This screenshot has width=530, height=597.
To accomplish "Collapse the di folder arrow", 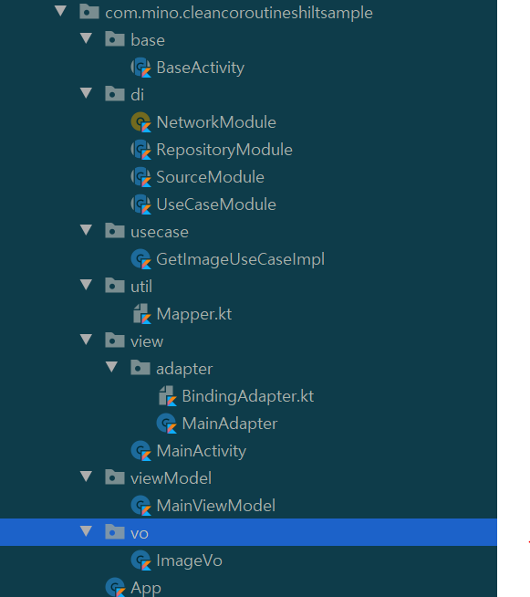I will pyautogui.click(x=87, y=93).
